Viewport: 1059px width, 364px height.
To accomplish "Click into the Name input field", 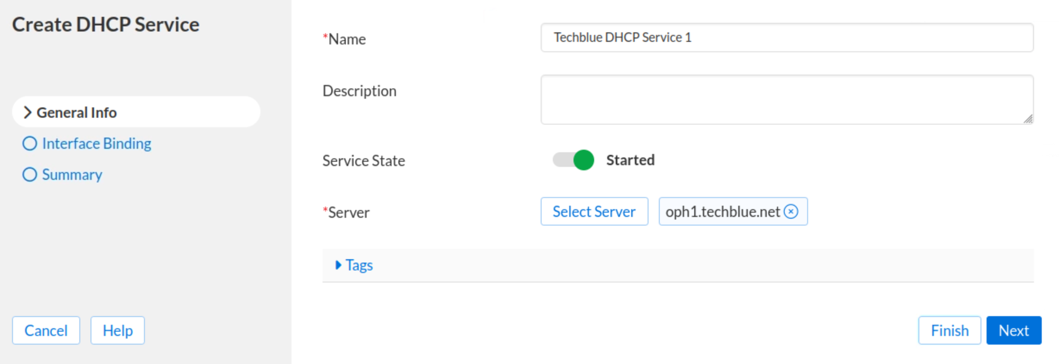I will pos(786,38).
